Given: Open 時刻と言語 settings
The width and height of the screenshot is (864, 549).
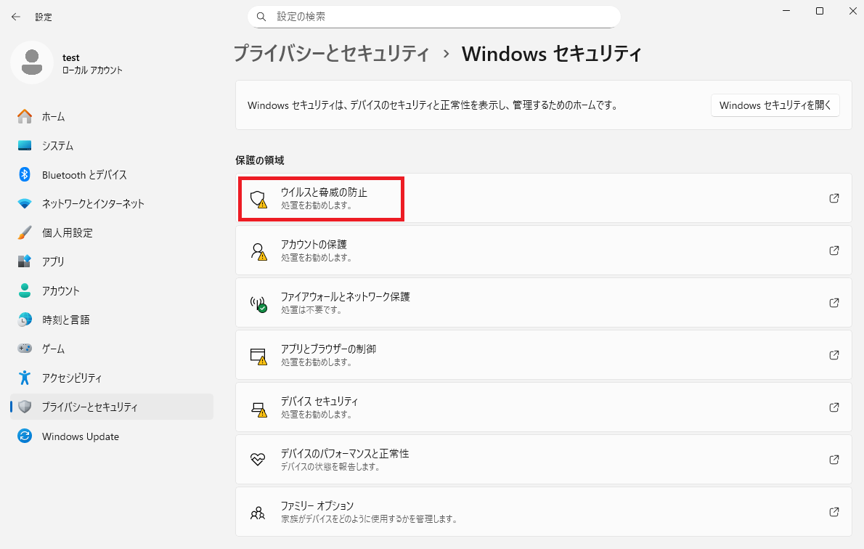Looking at the screenshot, I should 112,320.
